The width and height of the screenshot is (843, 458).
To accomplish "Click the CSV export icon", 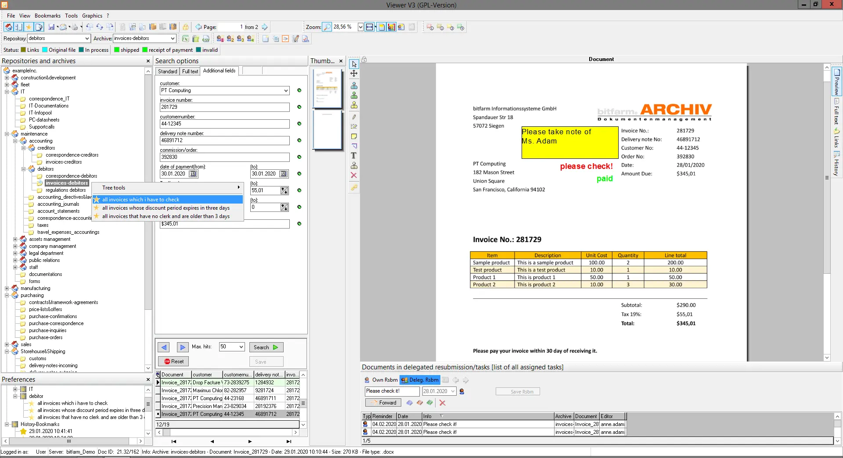I will point(205,39).
